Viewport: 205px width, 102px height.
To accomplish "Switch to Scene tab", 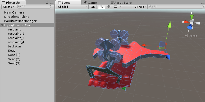I will [x=68, y=2].
